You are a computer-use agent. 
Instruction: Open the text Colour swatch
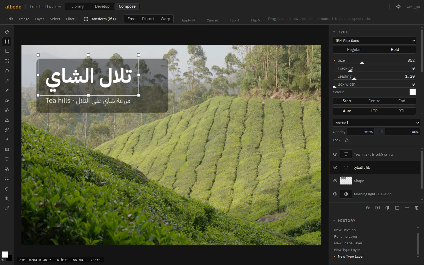413,92
